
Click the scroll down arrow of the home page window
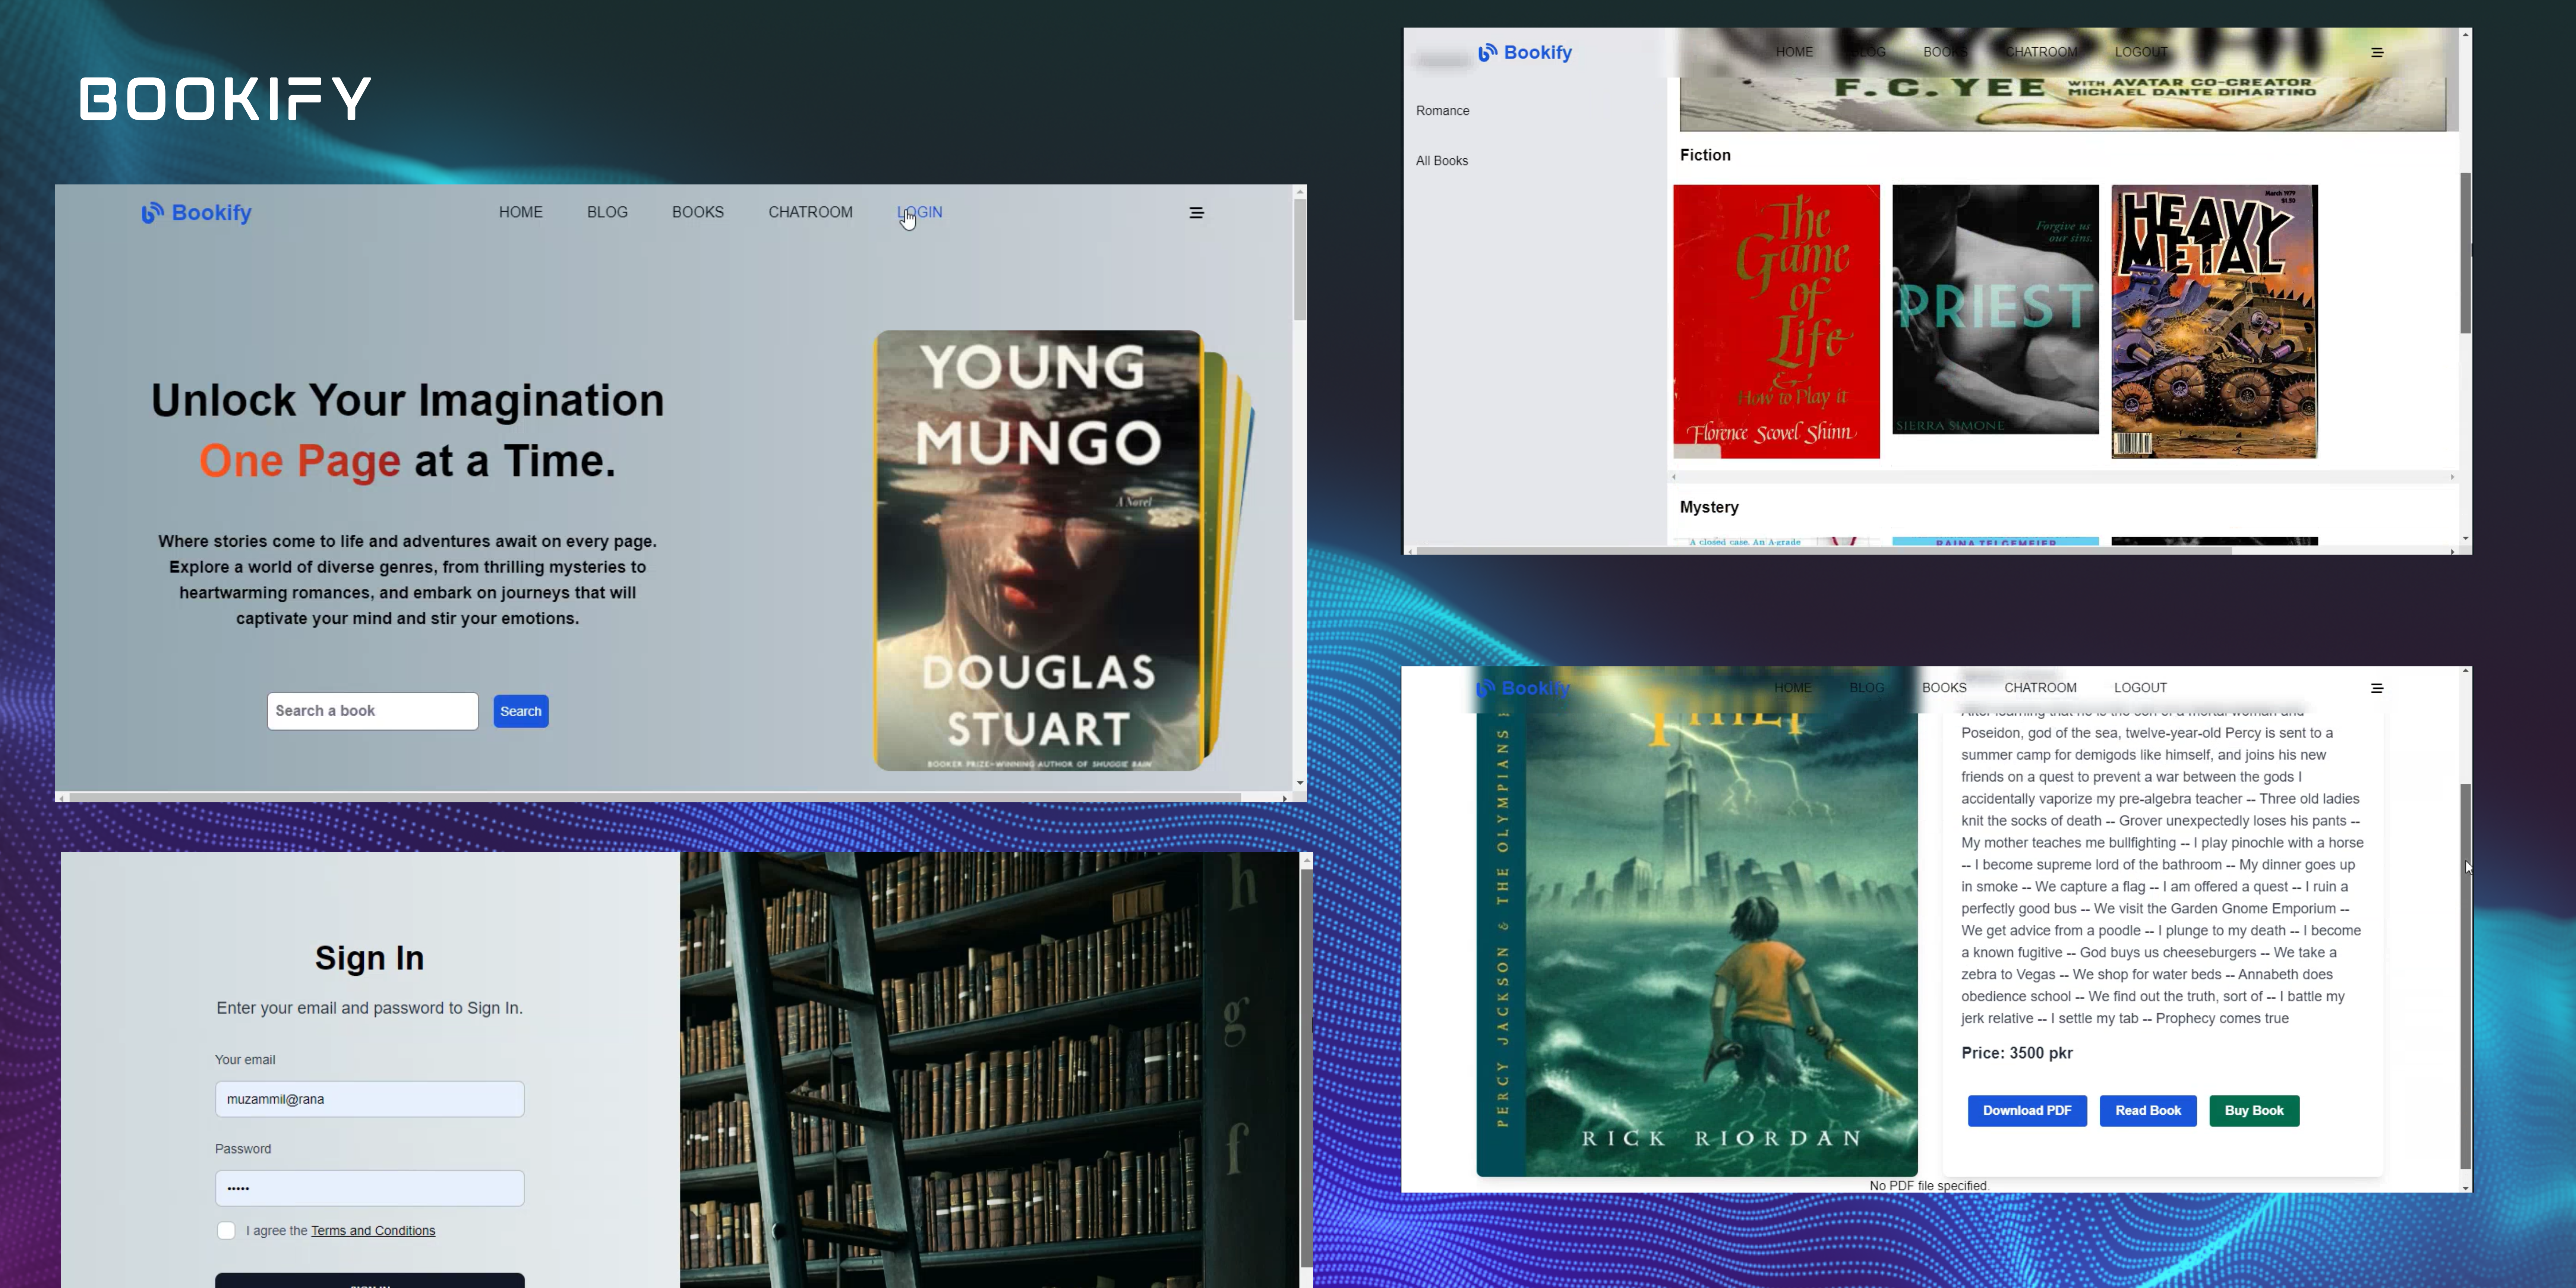(x=1300, y=783)
